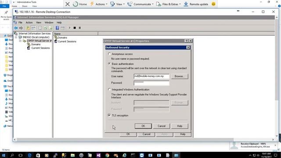Open the View dropdown in remote toolbar
281x158 pixels.
(118, 4)
